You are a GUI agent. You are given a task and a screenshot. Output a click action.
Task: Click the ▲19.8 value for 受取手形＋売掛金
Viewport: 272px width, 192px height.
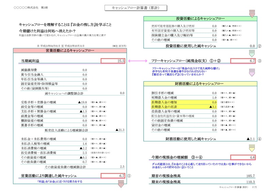coord(83,102)
